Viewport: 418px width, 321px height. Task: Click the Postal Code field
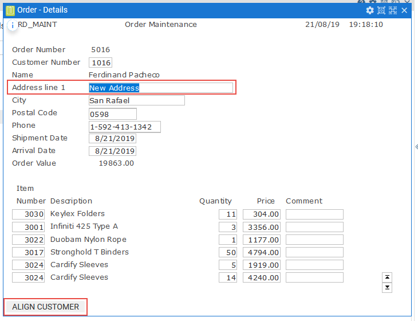pos(112,114)
